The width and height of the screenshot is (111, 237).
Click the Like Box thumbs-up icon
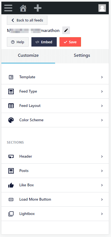tap(11, 185)
